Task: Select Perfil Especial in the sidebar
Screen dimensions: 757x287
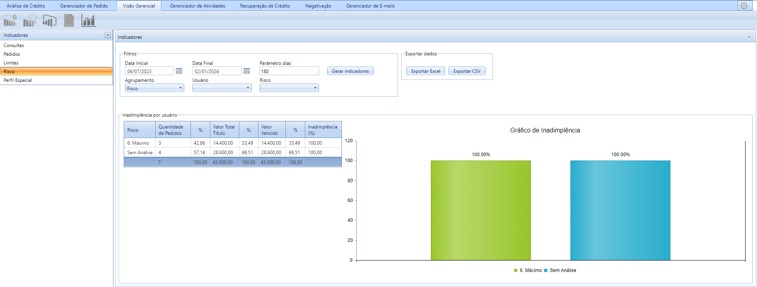Action: tap(57, 80)
